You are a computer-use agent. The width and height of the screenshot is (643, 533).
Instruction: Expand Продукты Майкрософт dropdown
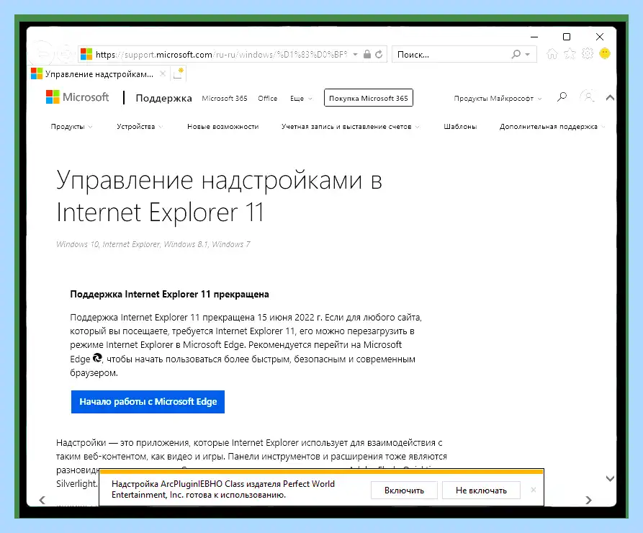[498, 99]
